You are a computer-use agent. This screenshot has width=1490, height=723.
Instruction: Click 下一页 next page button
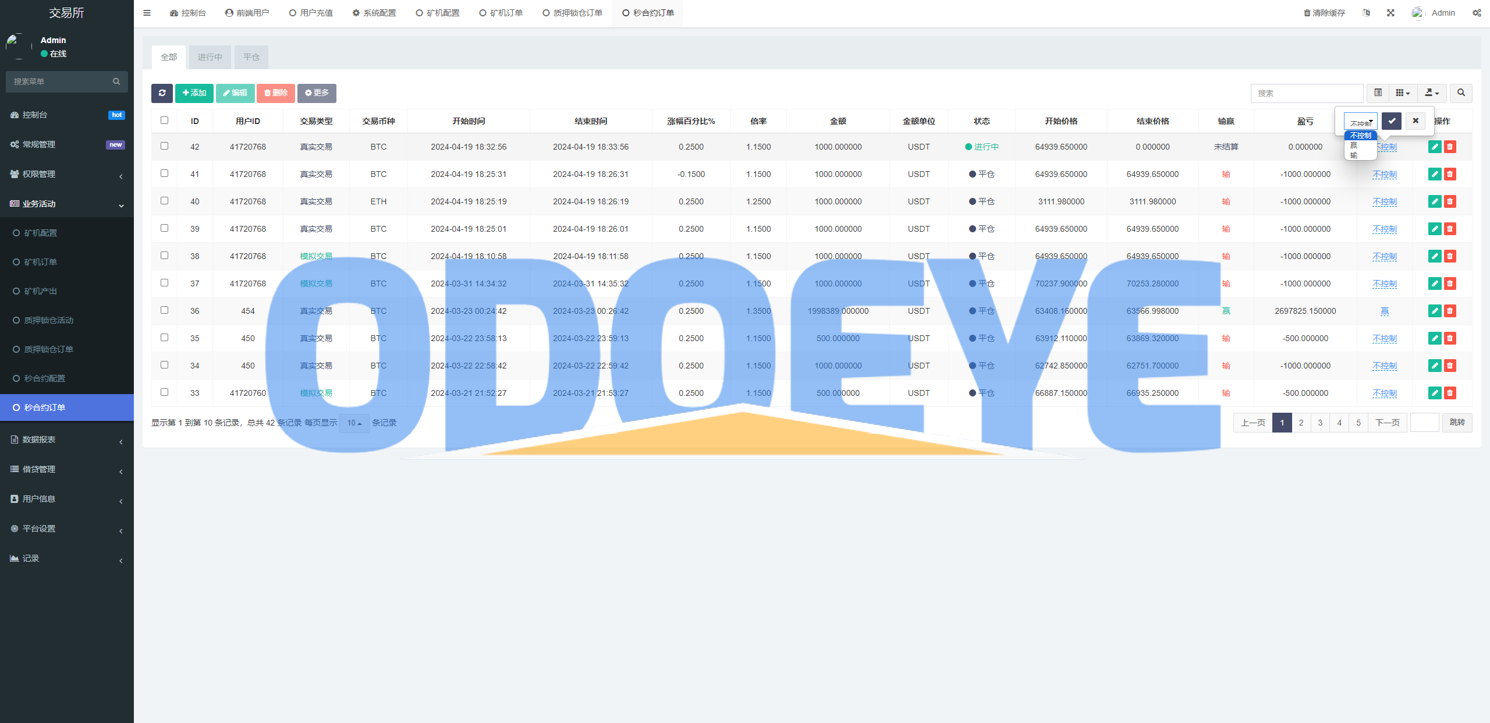(1388, 422)
